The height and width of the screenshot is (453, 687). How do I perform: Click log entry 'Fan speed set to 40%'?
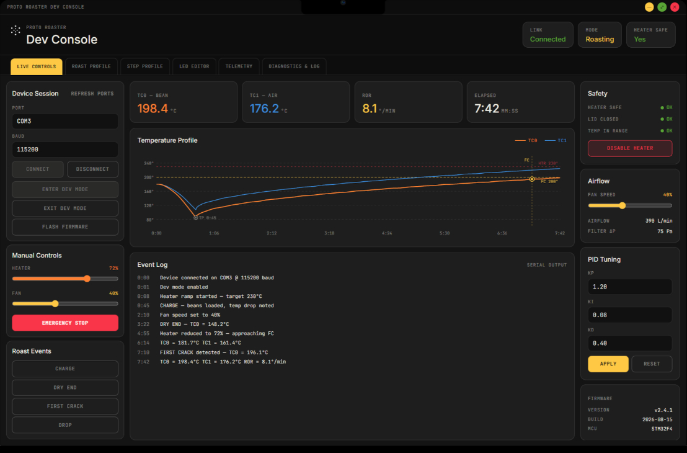pyautogui.click(x=190, y=315)
